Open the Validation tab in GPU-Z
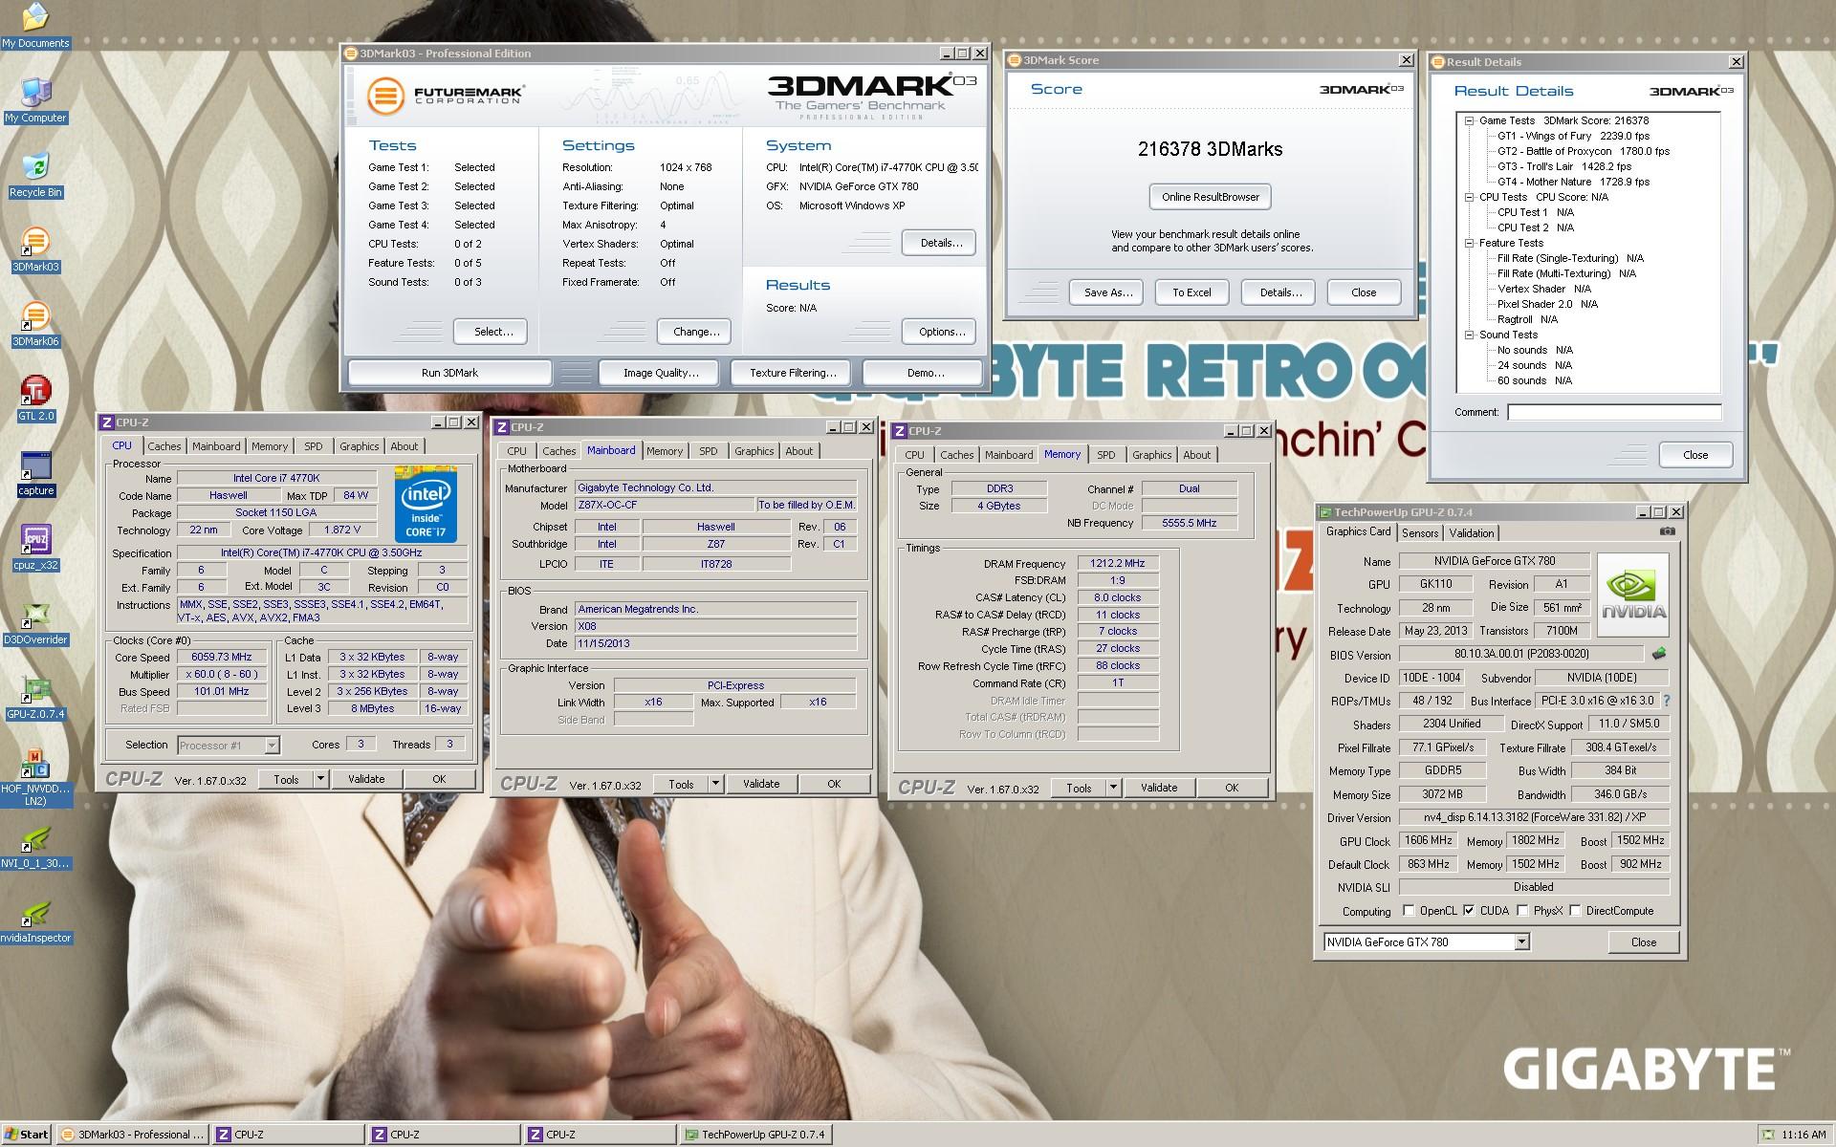 (1471, 533)
